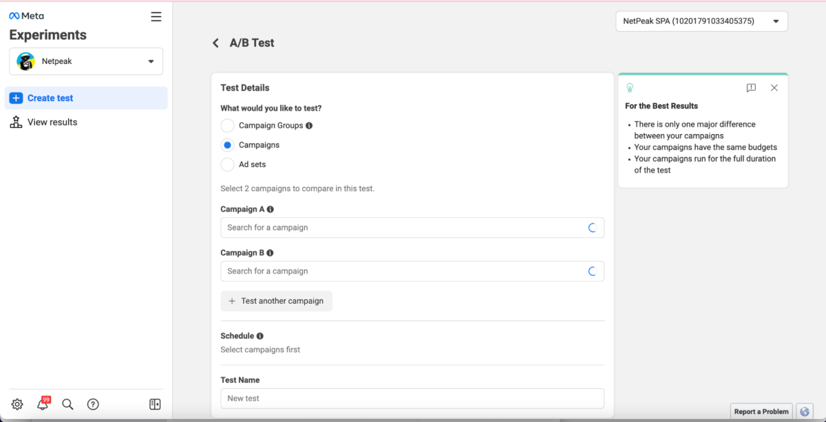Click the feedback icon in tips panel

752,88
